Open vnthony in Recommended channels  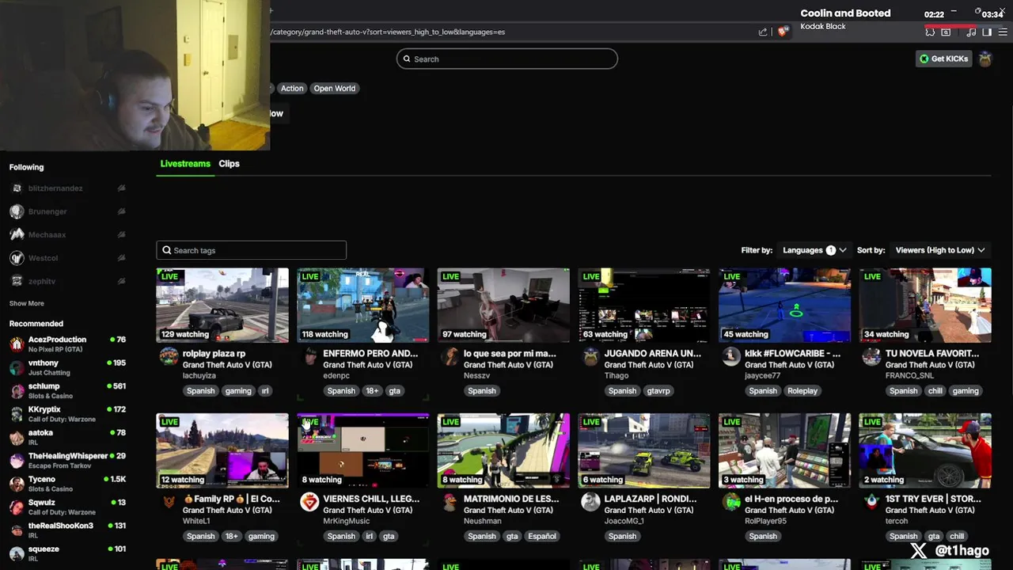click(x=67, y=367)
